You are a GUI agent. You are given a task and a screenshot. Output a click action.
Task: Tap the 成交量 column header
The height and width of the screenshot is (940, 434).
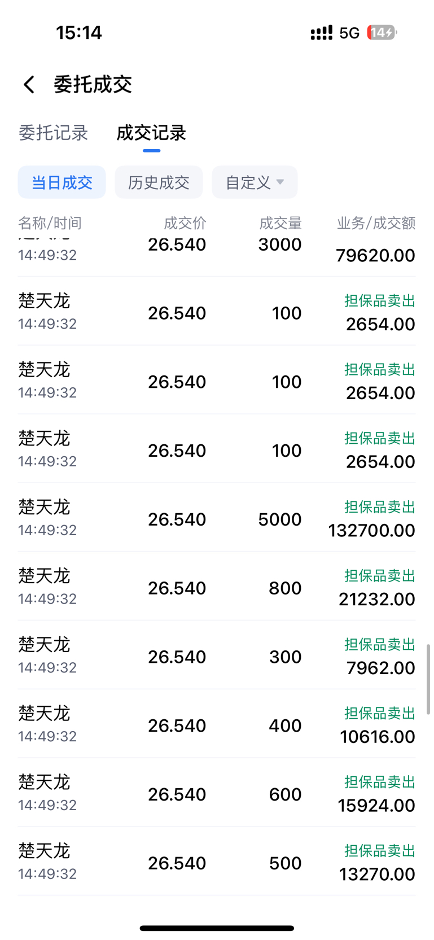point(280,223)
